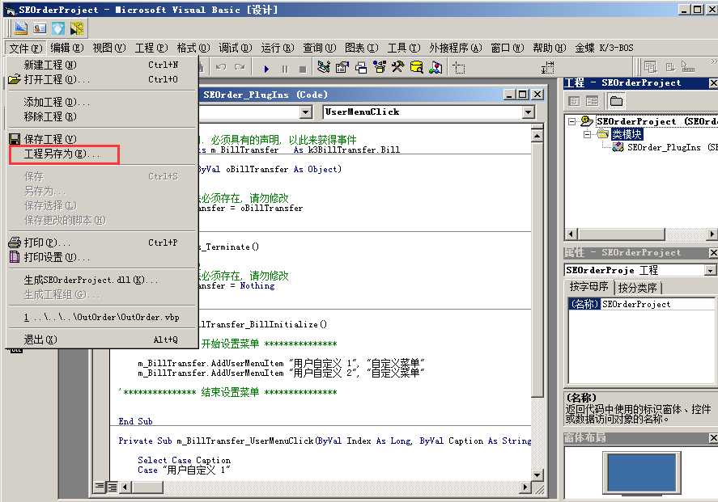The width and height of the screenshot is (718, 502).
Task: Close the 窗体布局 panel
Action: pos(713,438)
